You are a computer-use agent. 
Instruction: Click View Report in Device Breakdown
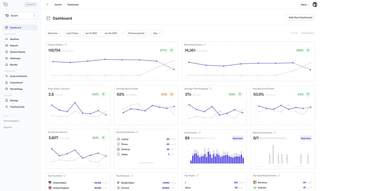pyautogui.click(x=146, y=163)
